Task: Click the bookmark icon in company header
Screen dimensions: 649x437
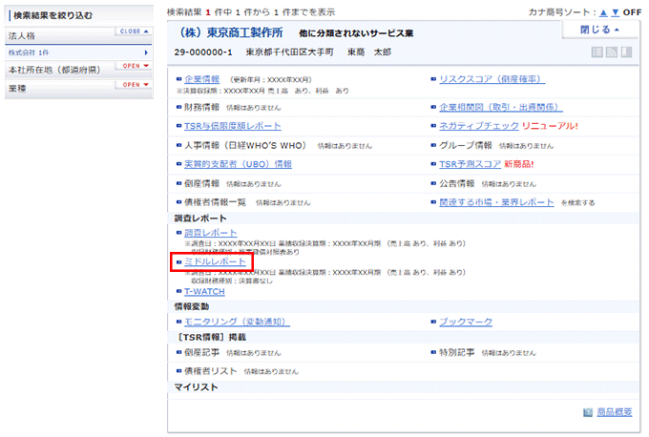Action: pyautogui.click(x=627, y=52)
